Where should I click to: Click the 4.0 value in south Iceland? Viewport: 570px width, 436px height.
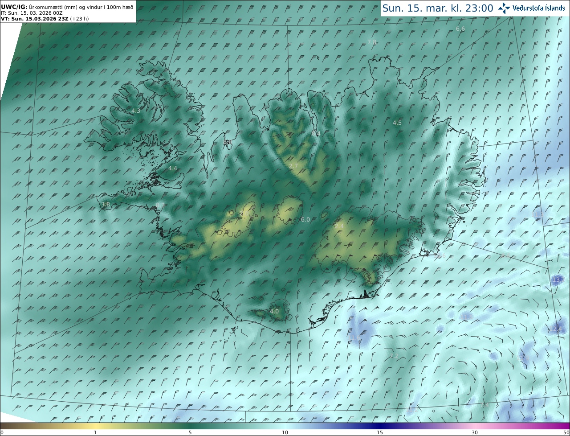coord(274,311)
